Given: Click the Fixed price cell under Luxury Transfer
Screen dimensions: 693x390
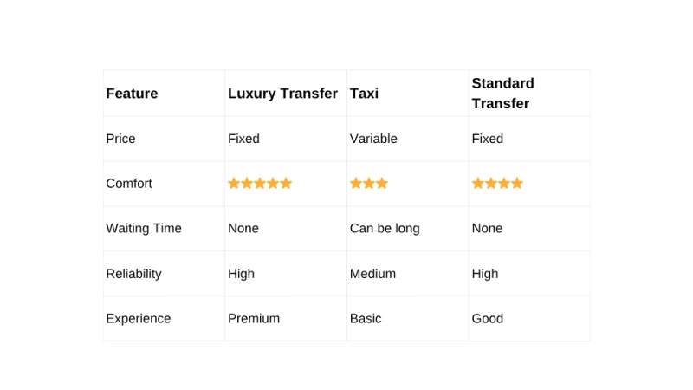Looking at the screenshot, I should pyautogui.click(x=243, y=139).
